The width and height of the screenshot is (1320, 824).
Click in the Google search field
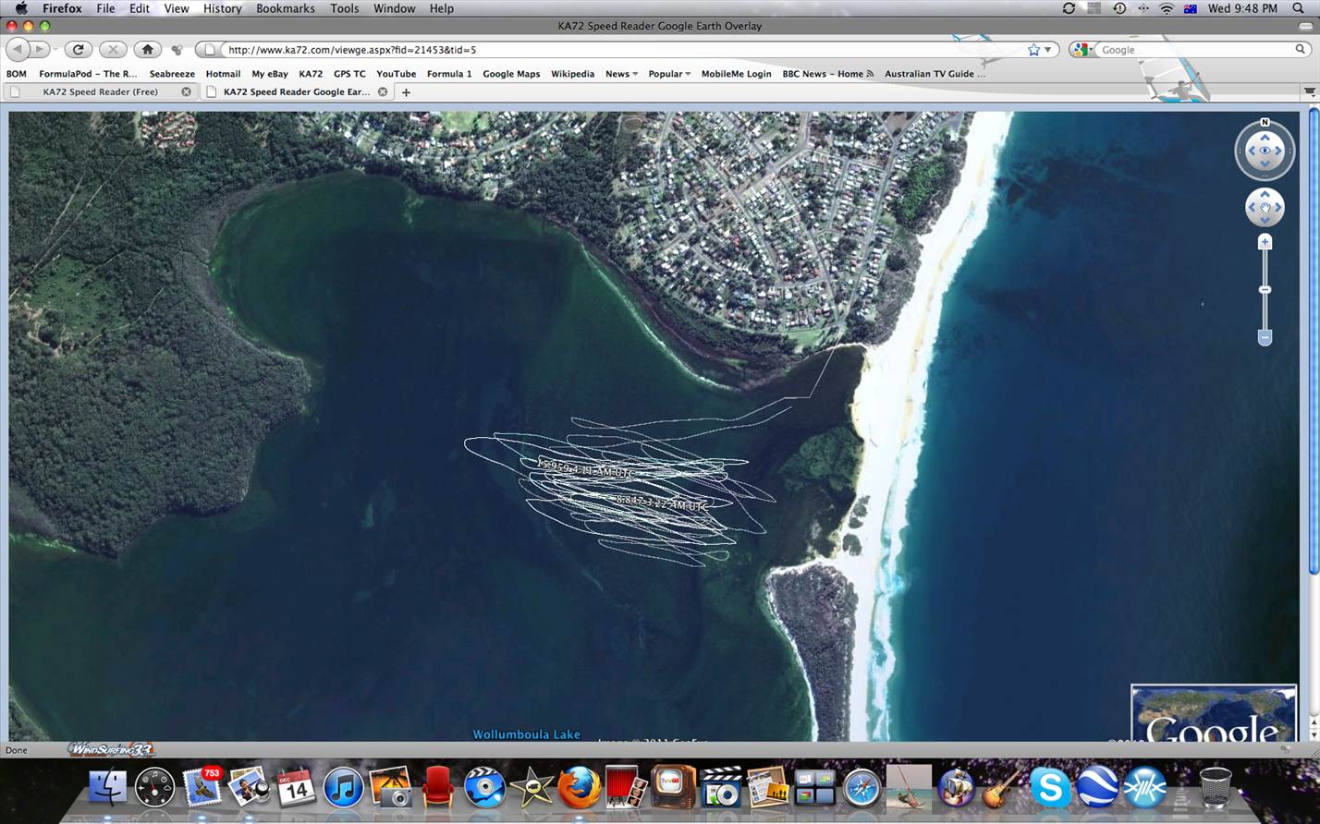pos(1192,50)
